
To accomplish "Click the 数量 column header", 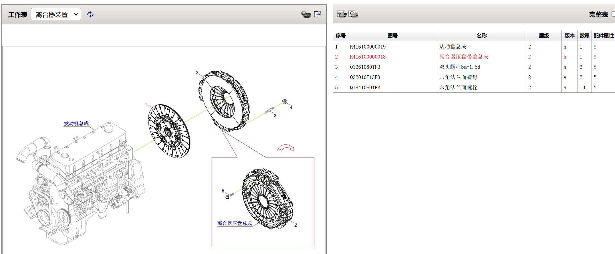I will pos(584,36).
